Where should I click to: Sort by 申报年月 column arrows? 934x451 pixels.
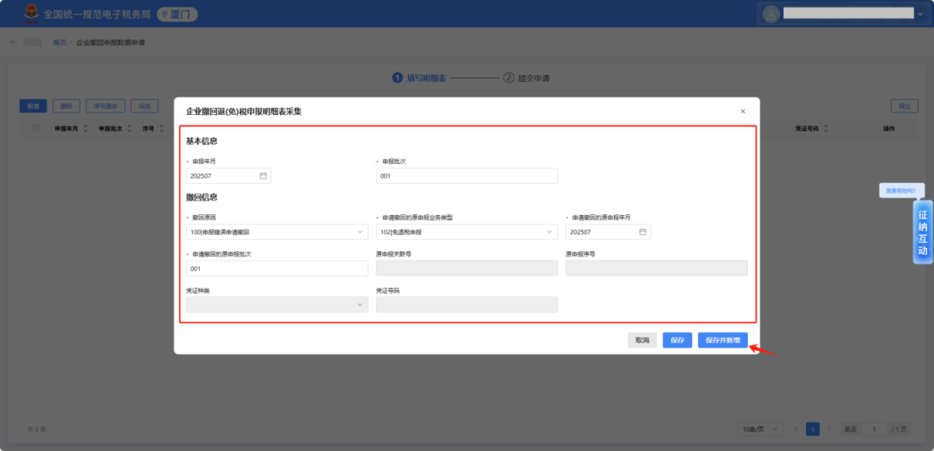(85, 128)
